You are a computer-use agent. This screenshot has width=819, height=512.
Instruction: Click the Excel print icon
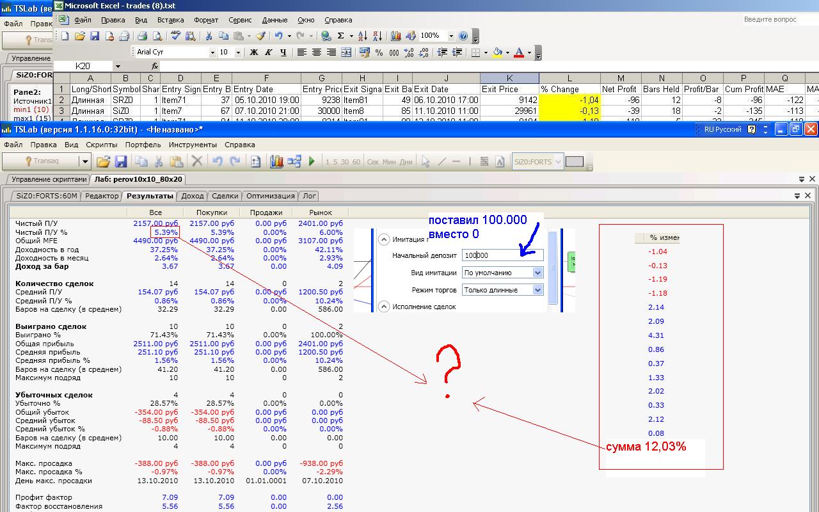click(x=142, y=36)
